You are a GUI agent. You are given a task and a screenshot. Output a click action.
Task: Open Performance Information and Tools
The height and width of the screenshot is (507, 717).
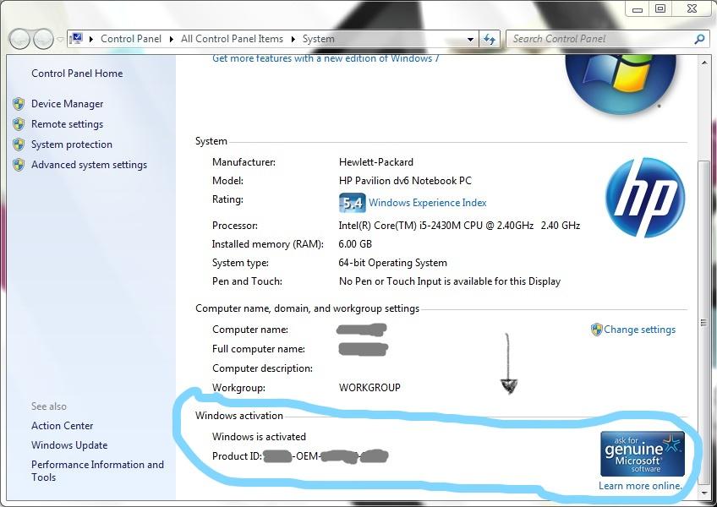[x=97, y=471]
